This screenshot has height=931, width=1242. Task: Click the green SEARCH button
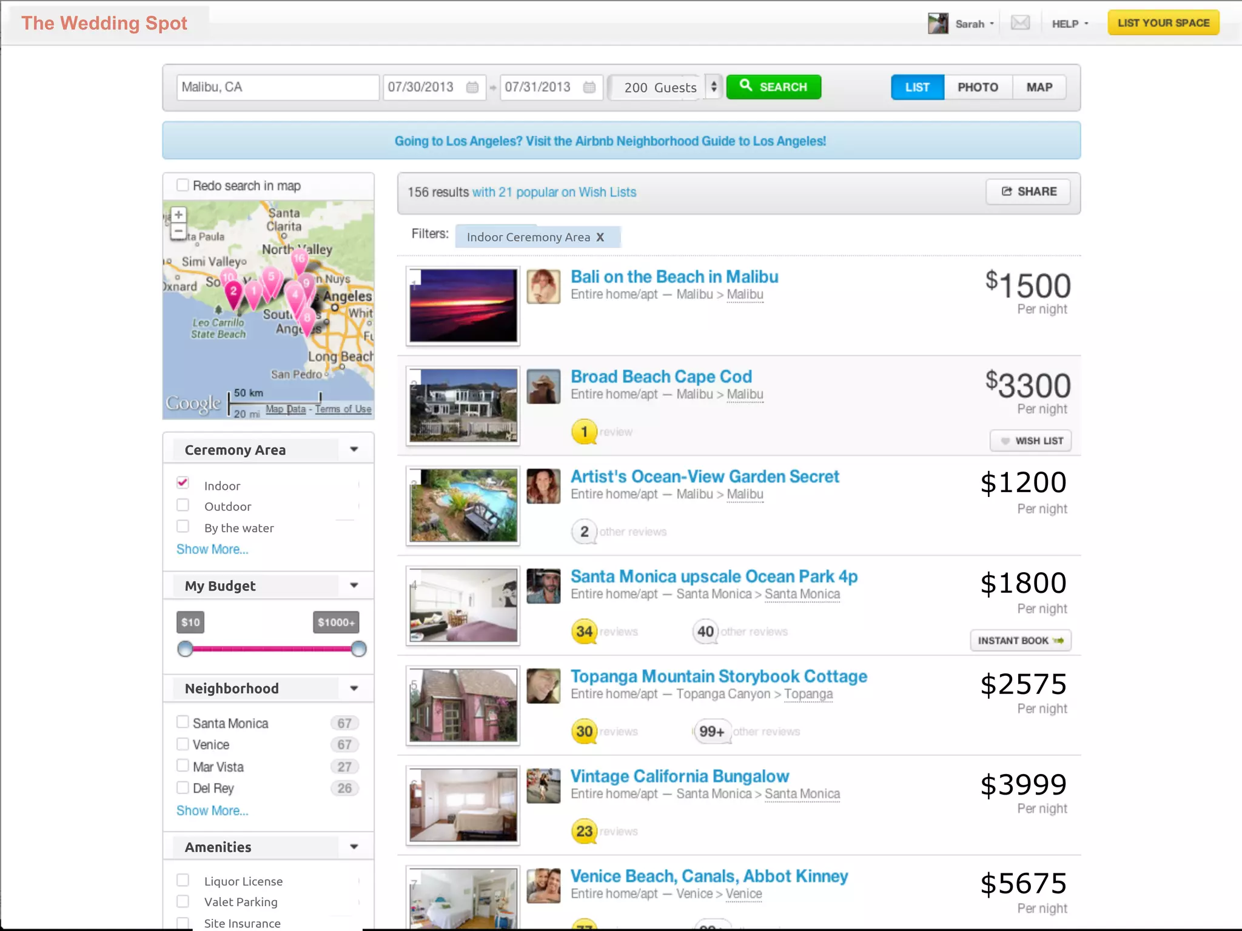click(x=773, y=87)
